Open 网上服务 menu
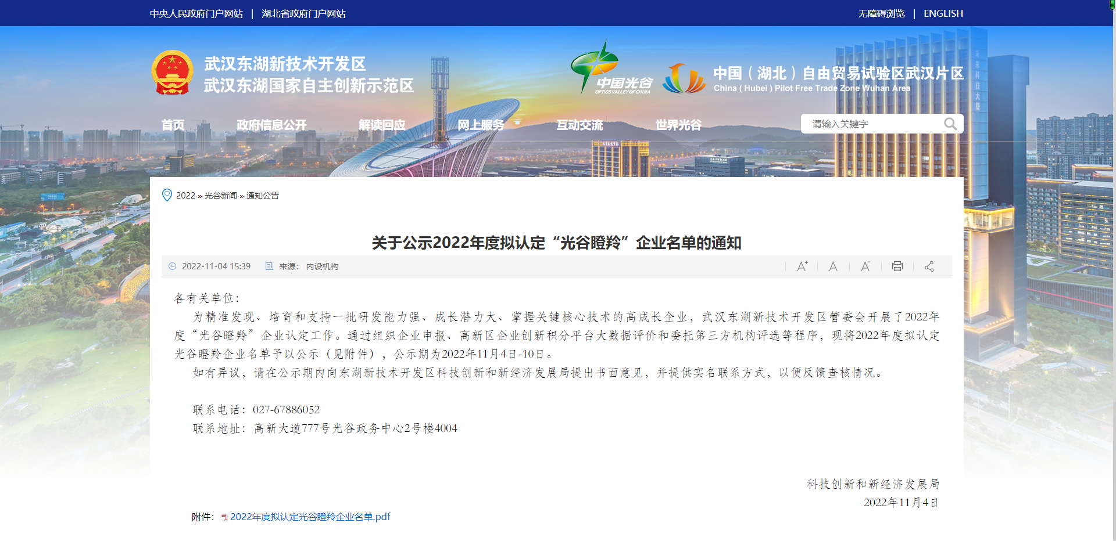The image size is (1116, 541). [x=481, y=125]
